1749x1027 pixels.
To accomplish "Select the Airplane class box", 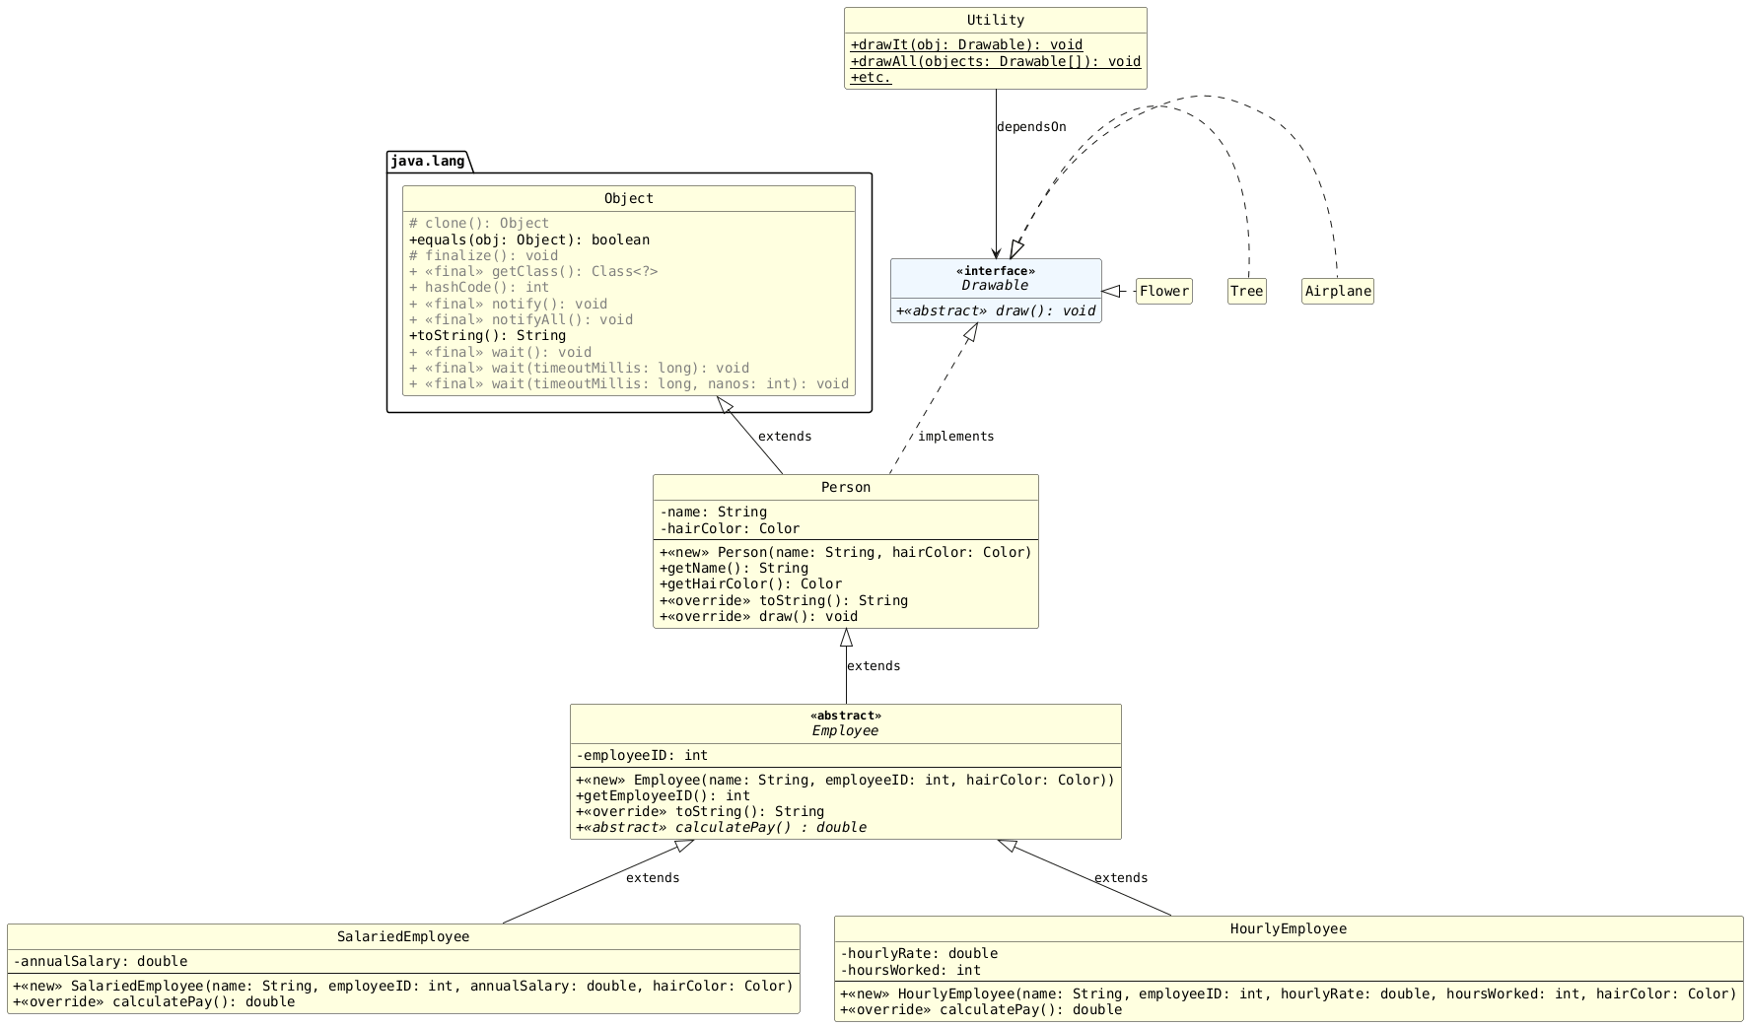I will pos(1337,292).
